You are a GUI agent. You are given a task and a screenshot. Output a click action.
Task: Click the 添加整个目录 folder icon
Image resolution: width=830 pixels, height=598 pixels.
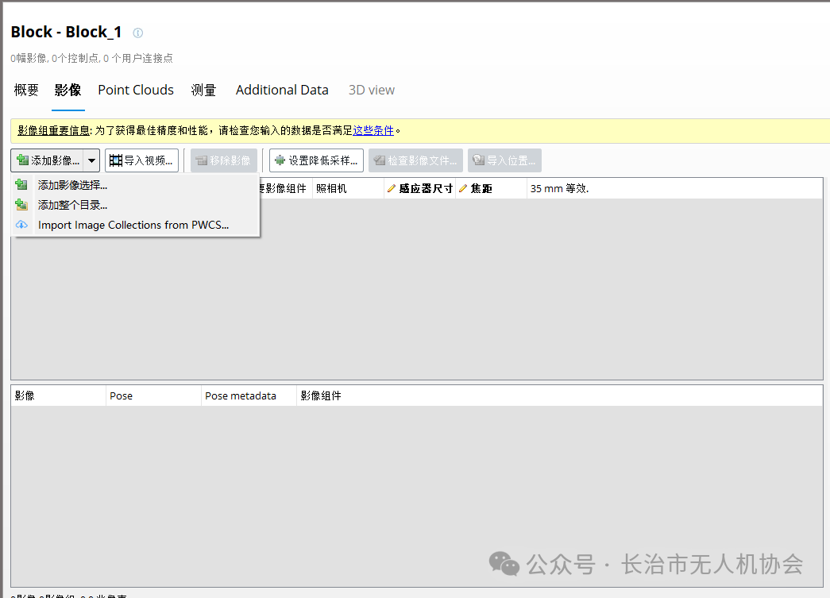21,205
